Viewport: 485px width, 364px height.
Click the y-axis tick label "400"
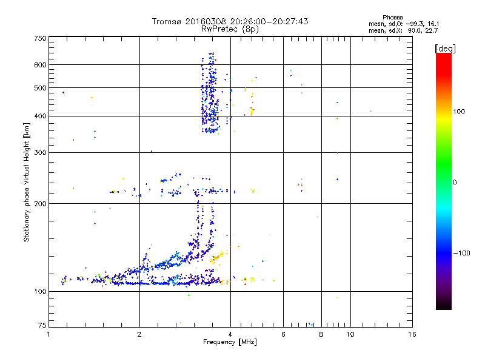[x=40, y=116]
